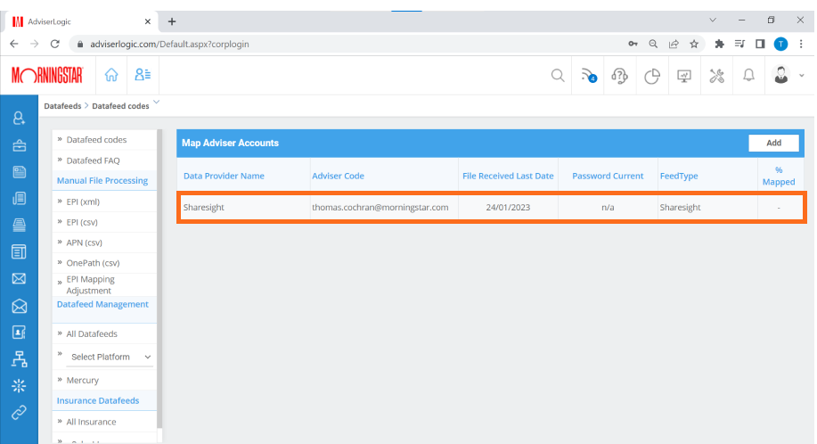
Task: Click the share page icon in address bar
Action: coord(674,45)
